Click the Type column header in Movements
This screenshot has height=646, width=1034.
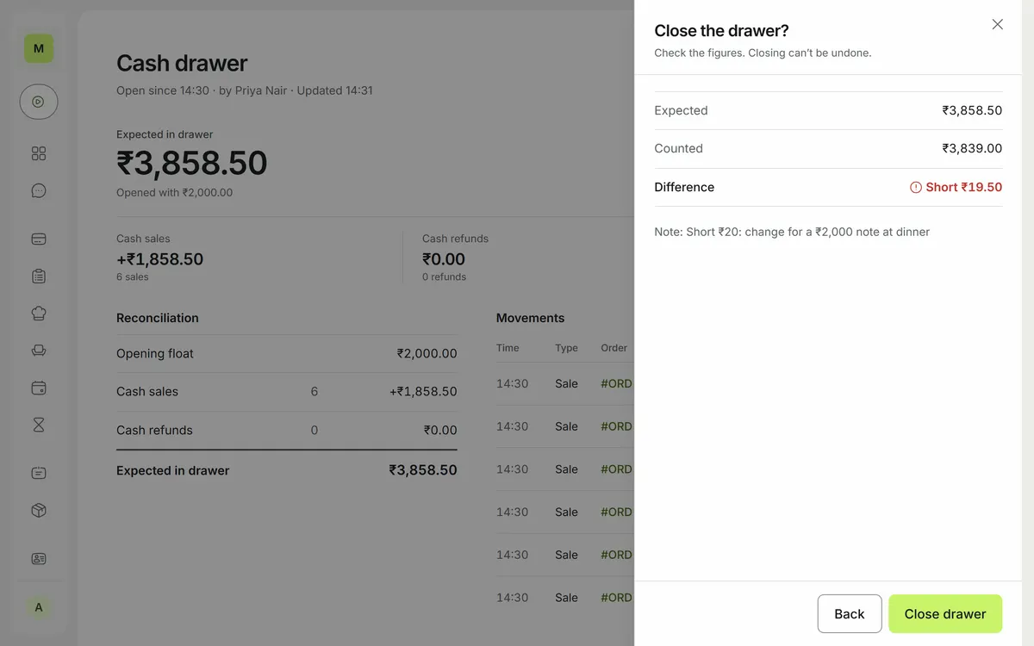tap(566, 348)
